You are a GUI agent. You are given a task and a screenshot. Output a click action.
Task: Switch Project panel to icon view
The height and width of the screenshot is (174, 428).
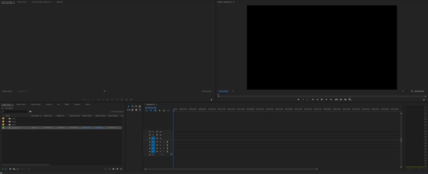[10, 169]
